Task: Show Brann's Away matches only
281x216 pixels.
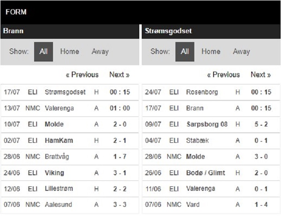Action: click(100, 52)
